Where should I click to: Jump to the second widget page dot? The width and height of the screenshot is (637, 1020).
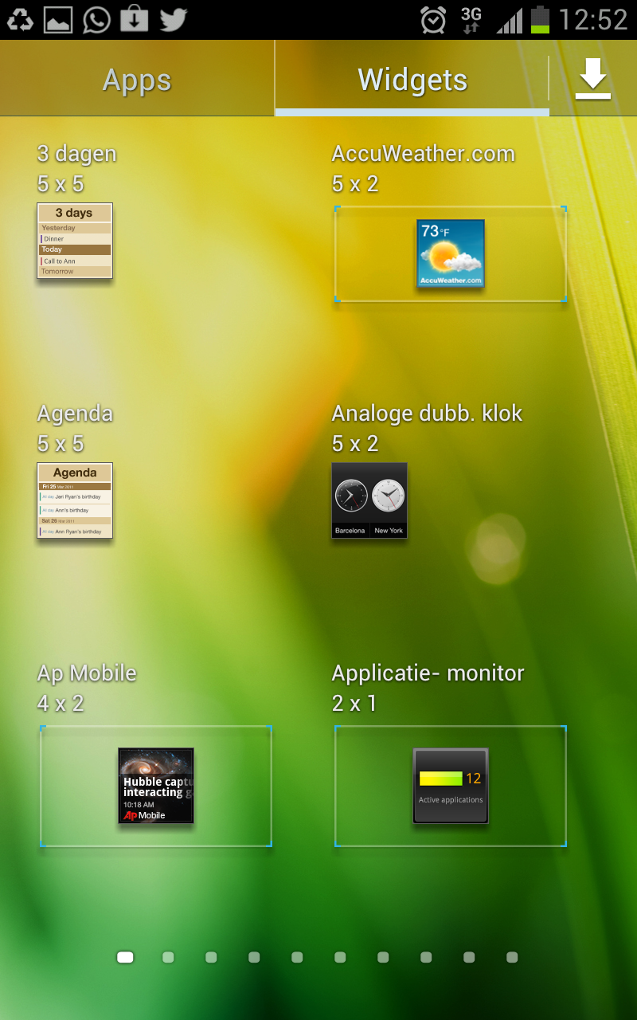coord(168,957)
